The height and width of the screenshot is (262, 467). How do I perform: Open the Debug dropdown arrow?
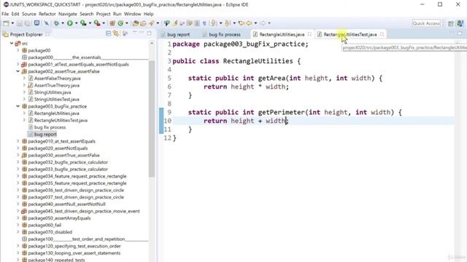63,23
